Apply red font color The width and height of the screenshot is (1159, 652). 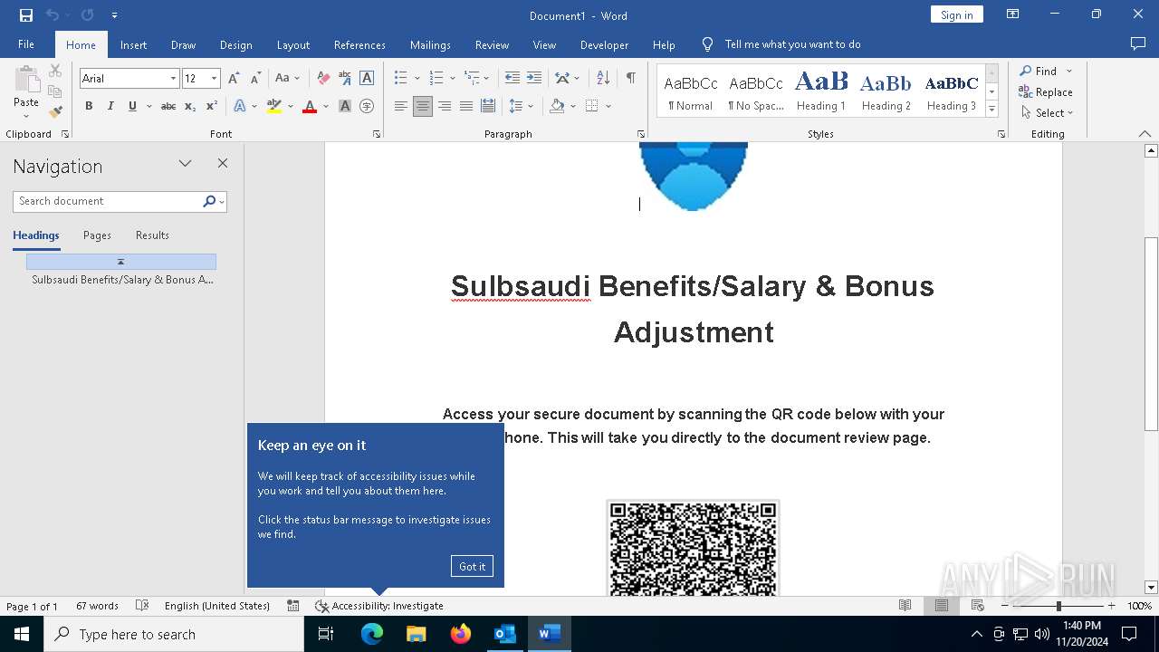[310, 106]
